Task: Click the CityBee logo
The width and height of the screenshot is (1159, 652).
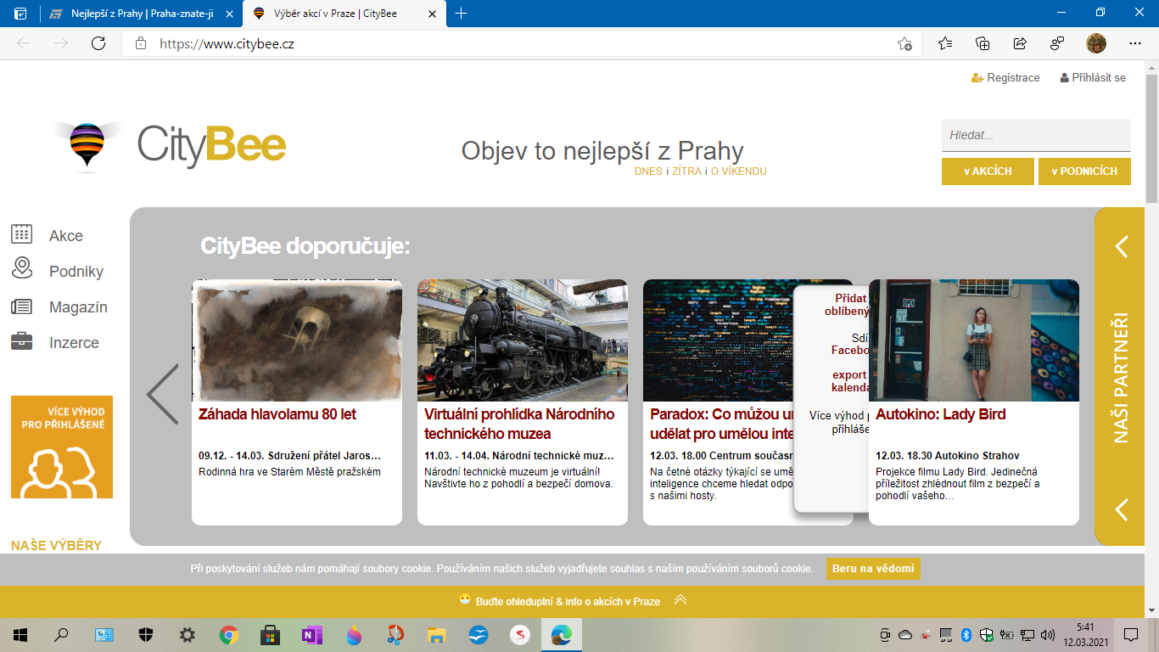Action: pos(170,147)
